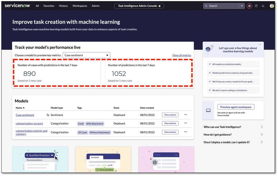278x176 pixels.
Task: Open the All menu
Action: 37,6
